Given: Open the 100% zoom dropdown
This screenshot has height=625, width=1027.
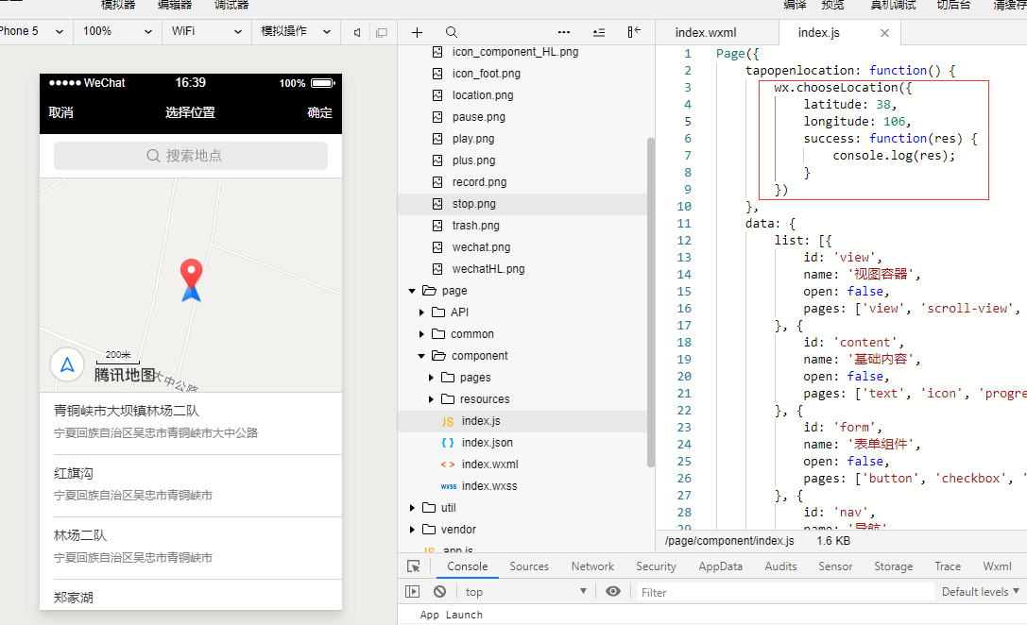Looking at the screenshot, I should click(117, 31).
